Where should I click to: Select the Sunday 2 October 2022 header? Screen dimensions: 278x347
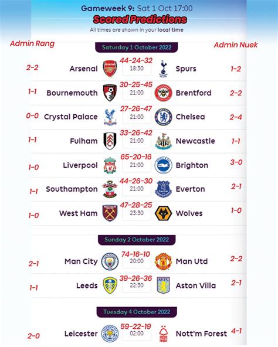[x=137, y=240]
